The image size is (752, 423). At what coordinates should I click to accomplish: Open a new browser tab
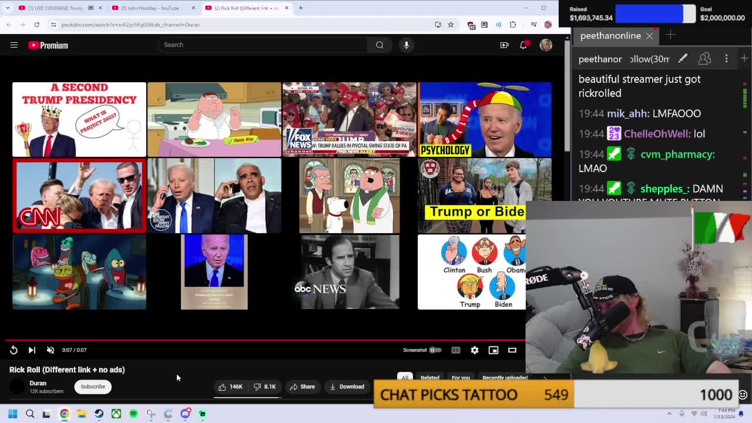(300, 8)
